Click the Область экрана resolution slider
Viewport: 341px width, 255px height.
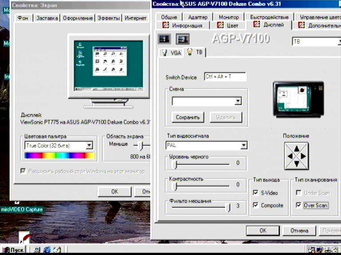pyautogui.click(x=142, y=146)
